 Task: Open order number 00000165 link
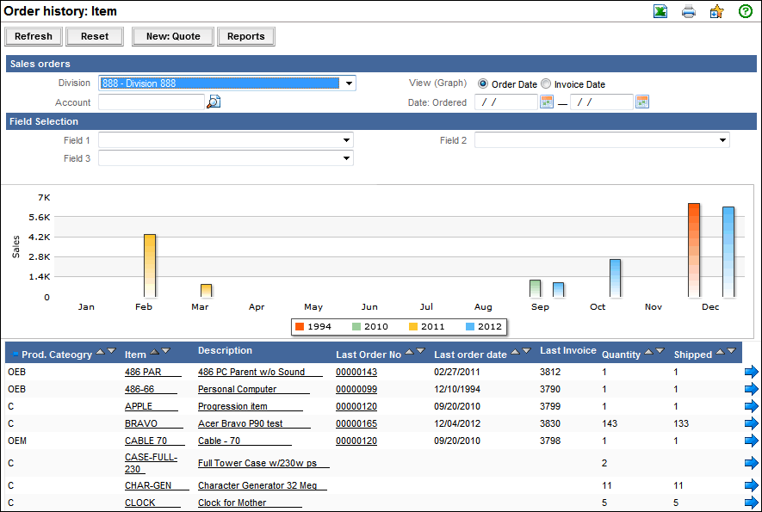coord(356,423)
